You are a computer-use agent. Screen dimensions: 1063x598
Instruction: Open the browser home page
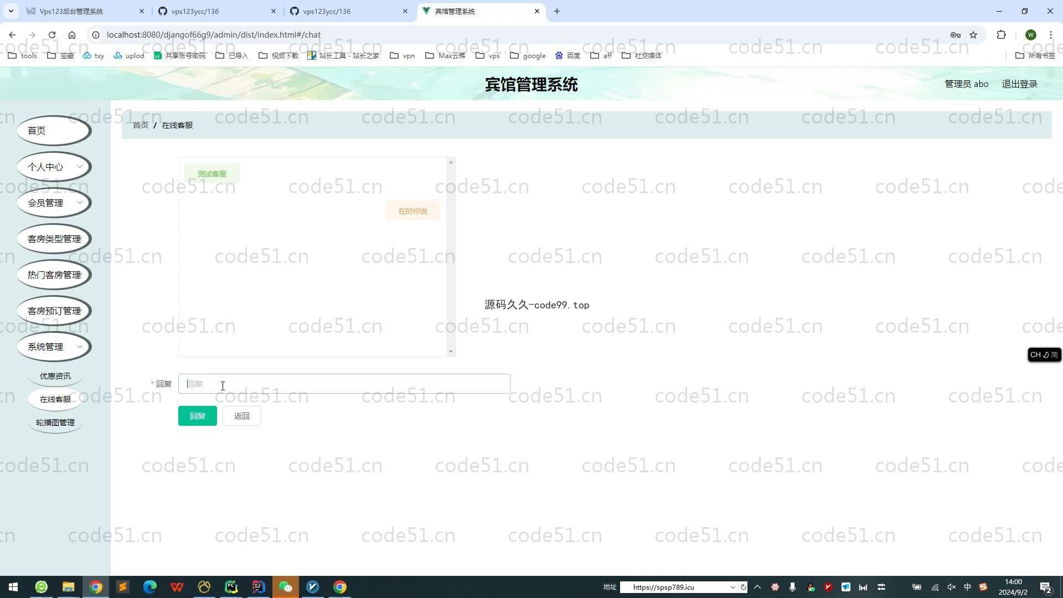(x=72, y=34)
